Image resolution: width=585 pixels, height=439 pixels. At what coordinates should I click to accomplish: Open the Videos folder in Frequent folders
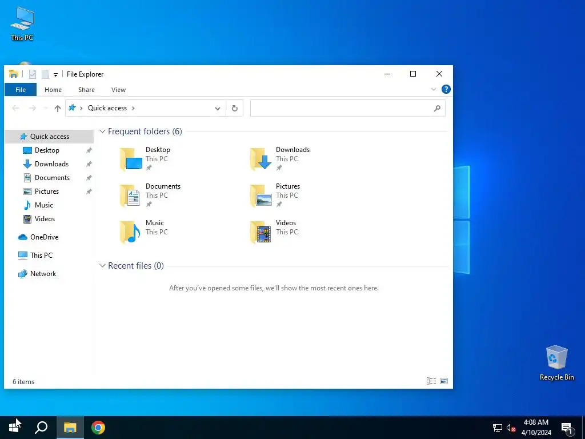tap(275, 232)
